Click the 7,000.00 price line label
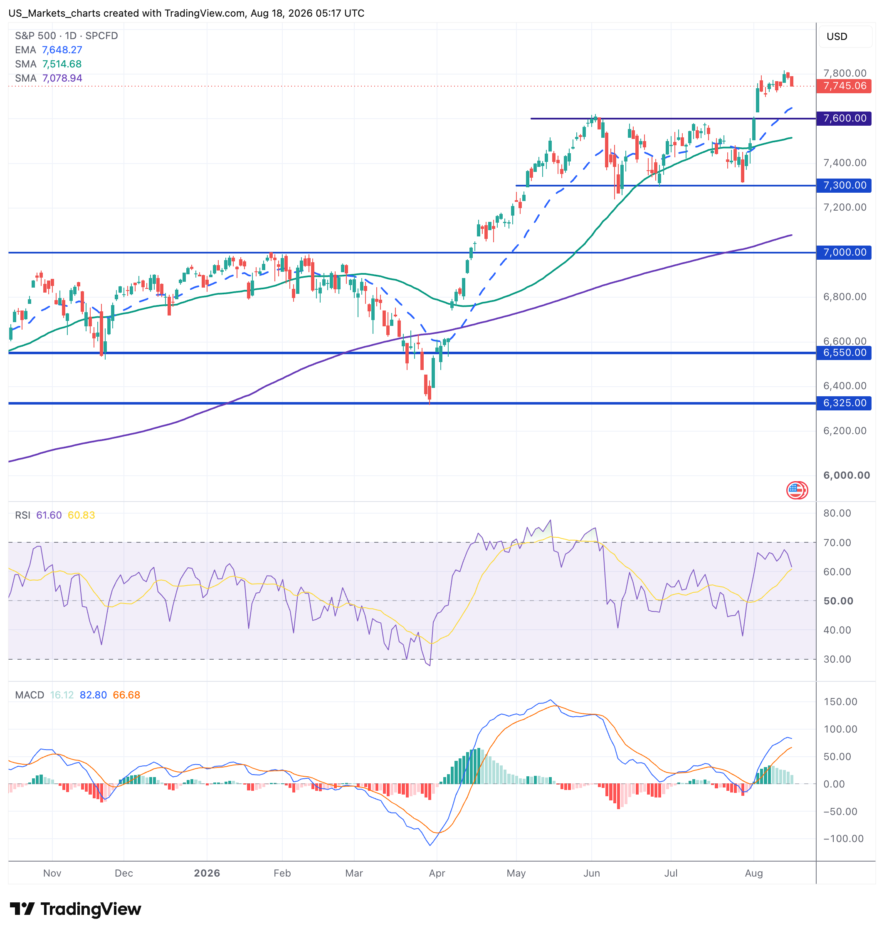Screen dimensions: 884x934 (x=844, y=252)
